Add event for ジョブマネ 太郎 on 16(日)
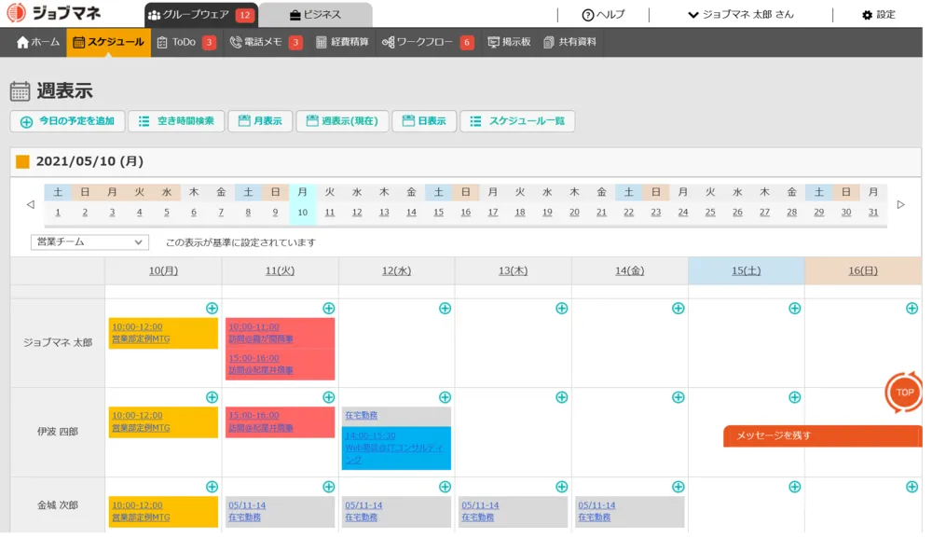The height and width of the screenshot is (538, 932). 911,309
